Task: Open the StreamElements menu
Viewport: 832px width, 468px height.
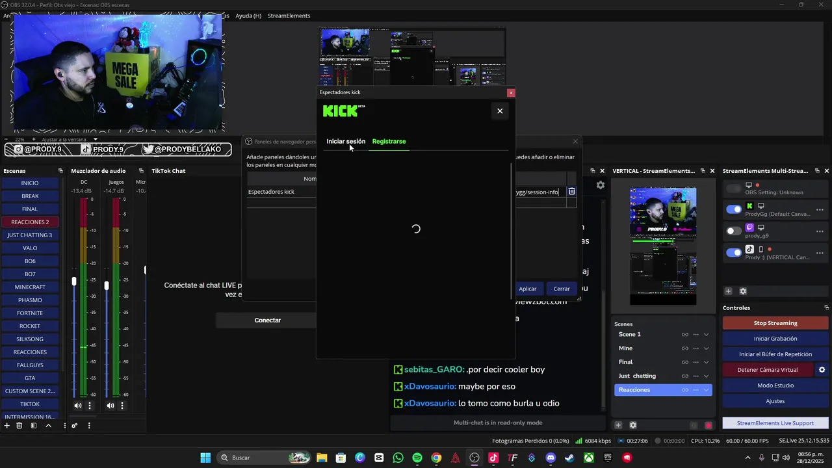Action: click(x=289, y=16)
